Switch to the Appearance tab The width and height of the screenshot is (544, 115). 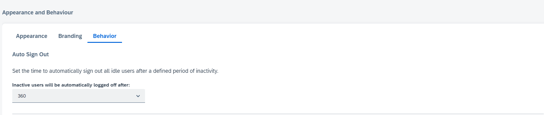[32, 36]
